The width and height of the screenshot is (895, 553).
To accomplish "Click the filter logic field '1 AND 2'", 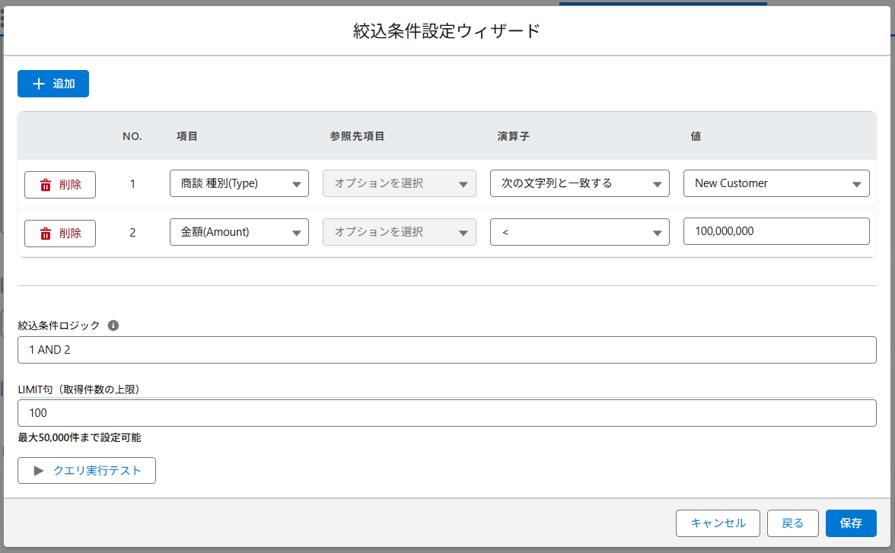I will pos(447,350).
